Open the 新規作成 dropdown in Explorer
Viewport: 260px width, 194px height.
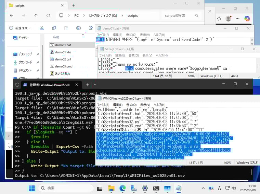coord(20,28)
